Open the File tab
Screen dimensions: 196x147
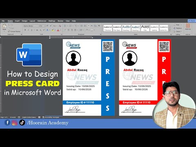click(3, 21)
